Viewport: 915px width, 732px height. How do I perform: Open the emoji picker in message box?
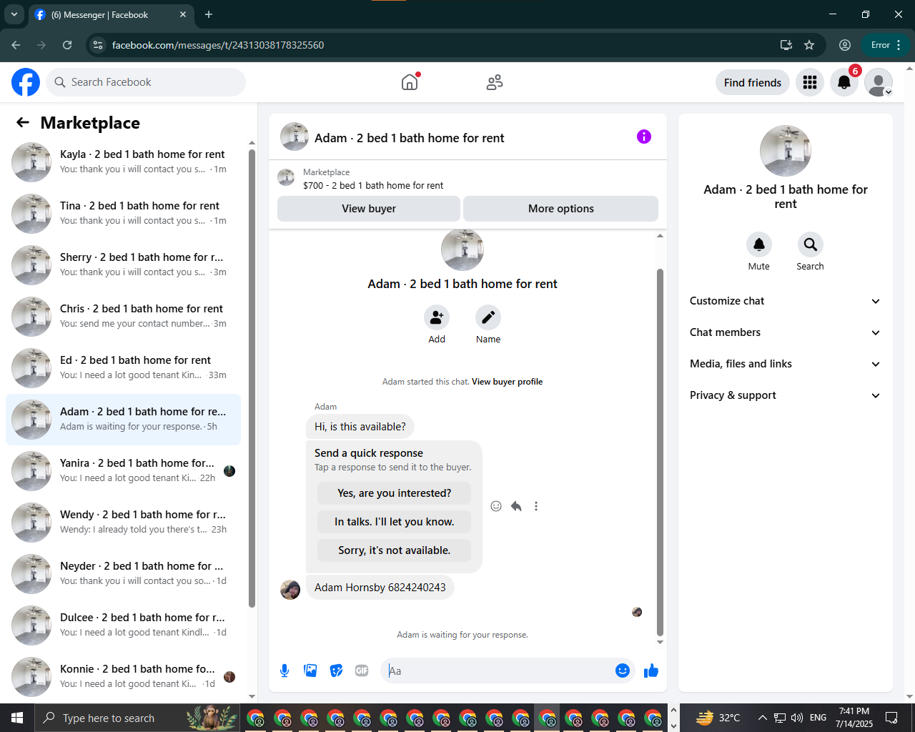(623, 671)
